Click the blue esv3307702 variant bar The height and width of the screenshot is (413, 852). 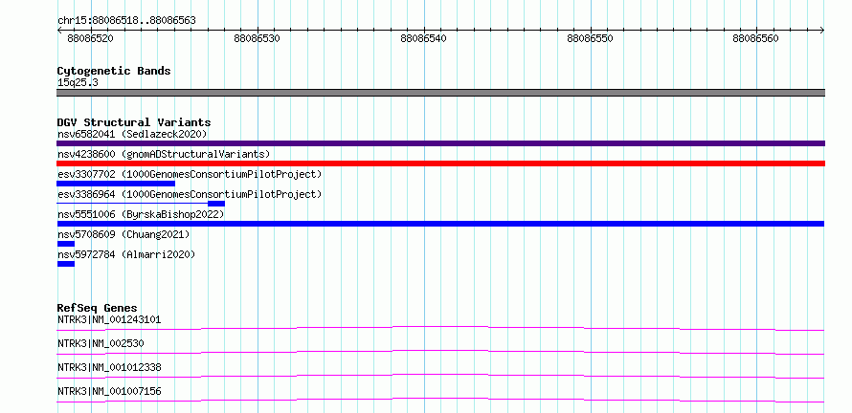[116, 184]
